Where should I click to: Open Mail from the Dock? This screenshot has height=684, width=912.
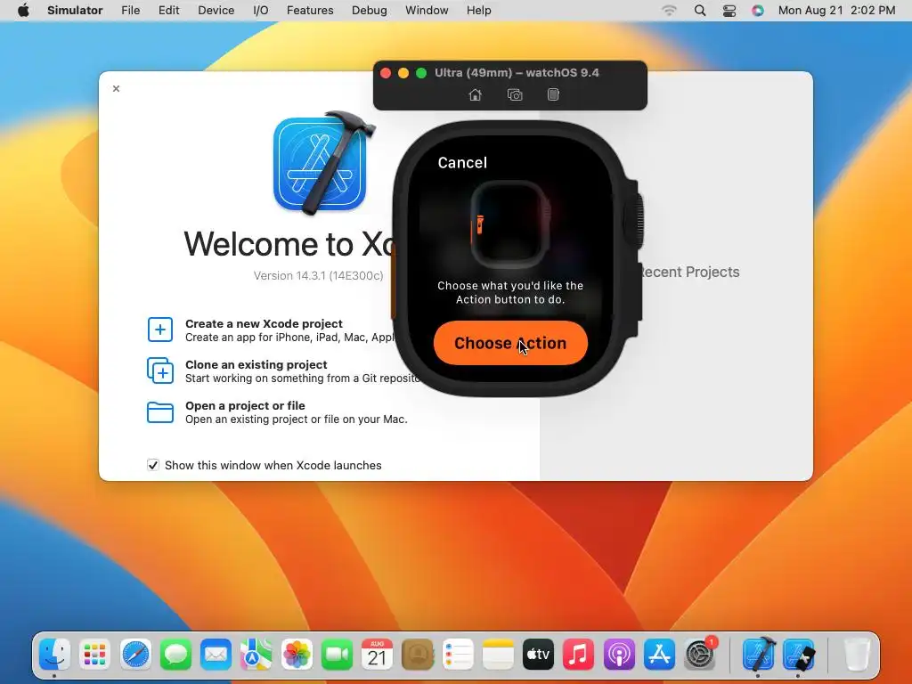tap(216, 655)
